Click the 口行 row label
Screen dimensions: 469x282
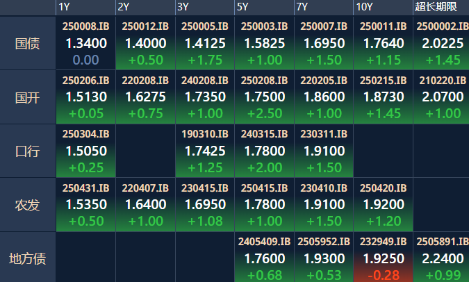pos(28,151)
